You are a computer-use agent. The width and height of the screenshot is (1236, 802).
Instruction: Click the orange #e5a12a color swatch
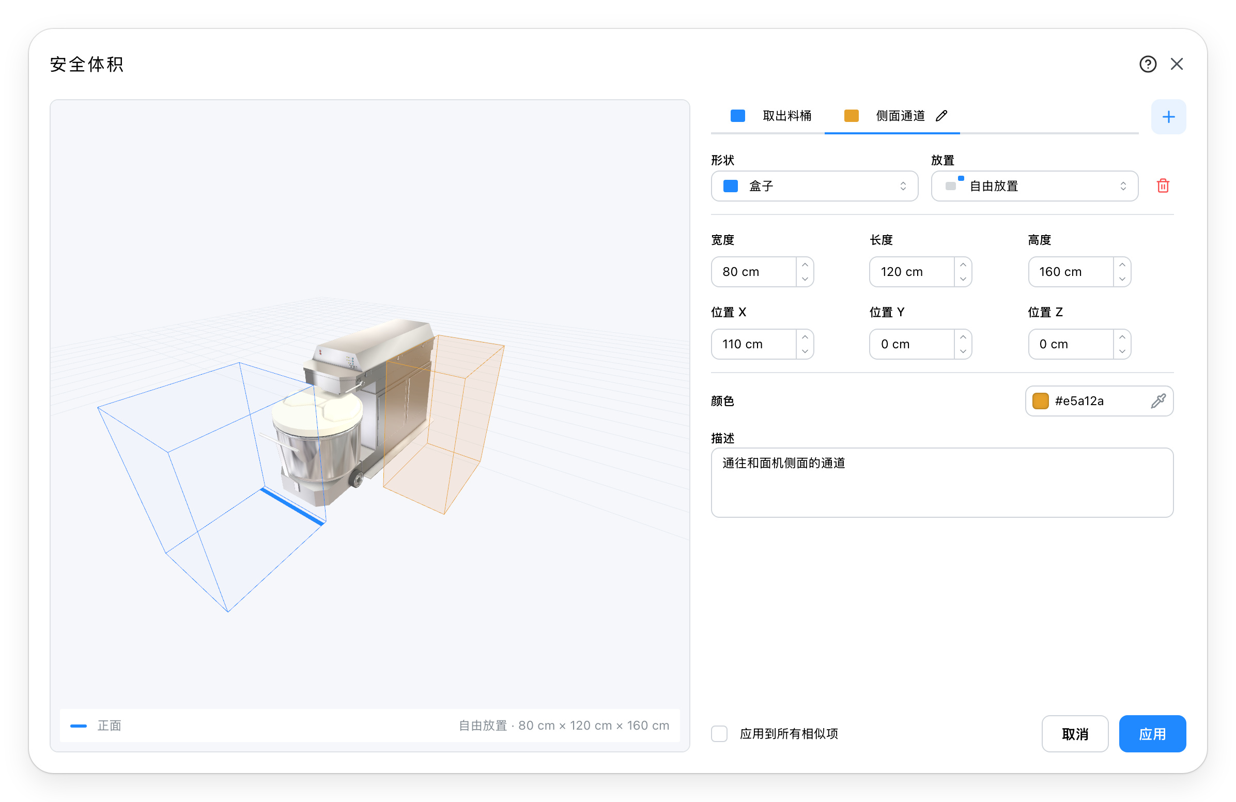coord(1040,401)
